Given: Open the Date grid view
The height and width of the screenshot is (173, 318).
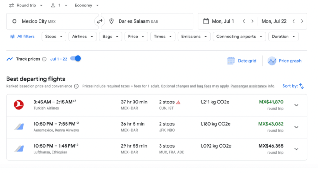Looking at the screenshot, I should (x=242, y=61).
